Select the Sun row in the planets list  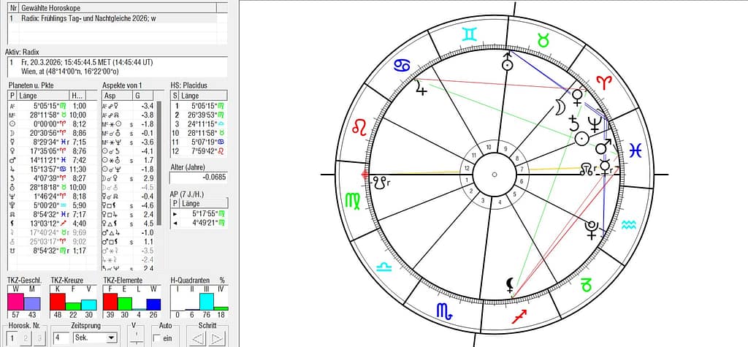point(44,124)
